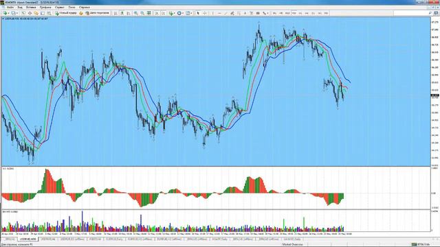Click the Новый ордер button
The width and height of the screenshot is (440, 247).
click(66, 13)
